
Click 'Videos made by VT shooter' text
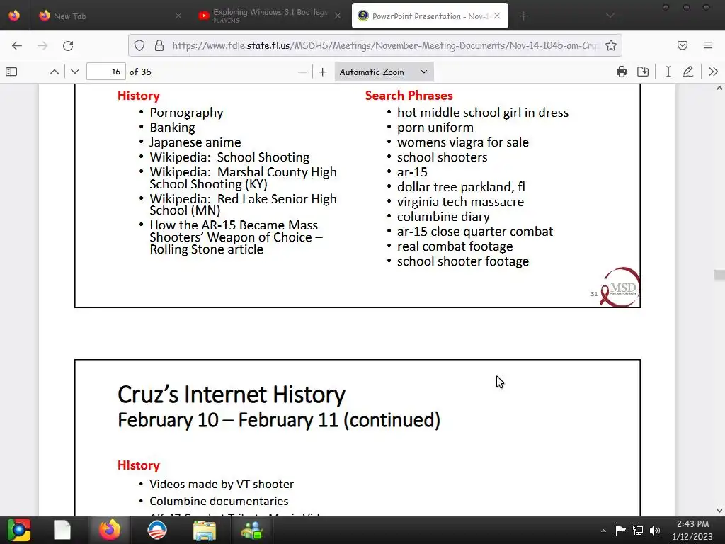[222, 484]
